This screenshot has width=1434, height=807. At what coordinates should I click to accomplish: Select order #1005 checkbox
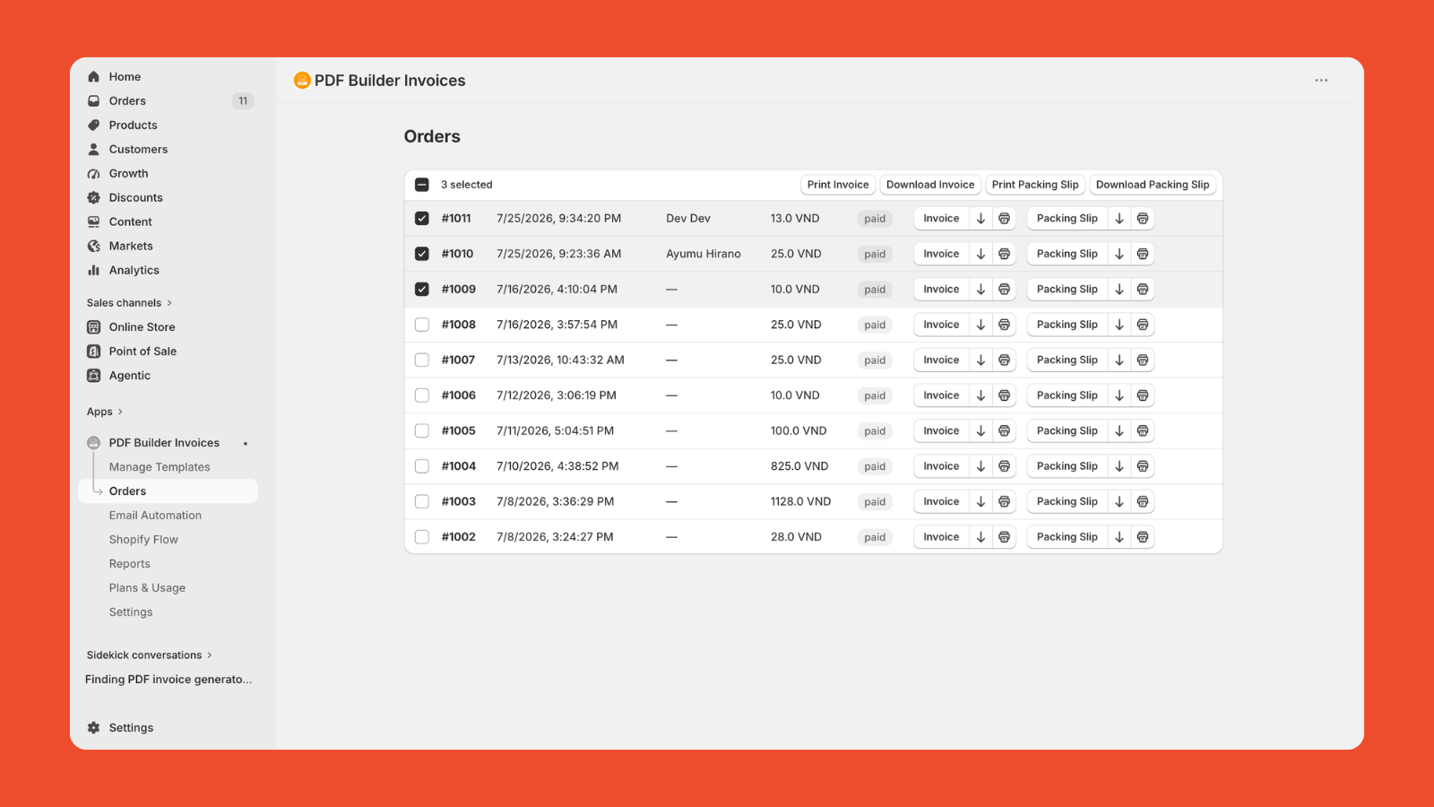click(x=422, y=431)
